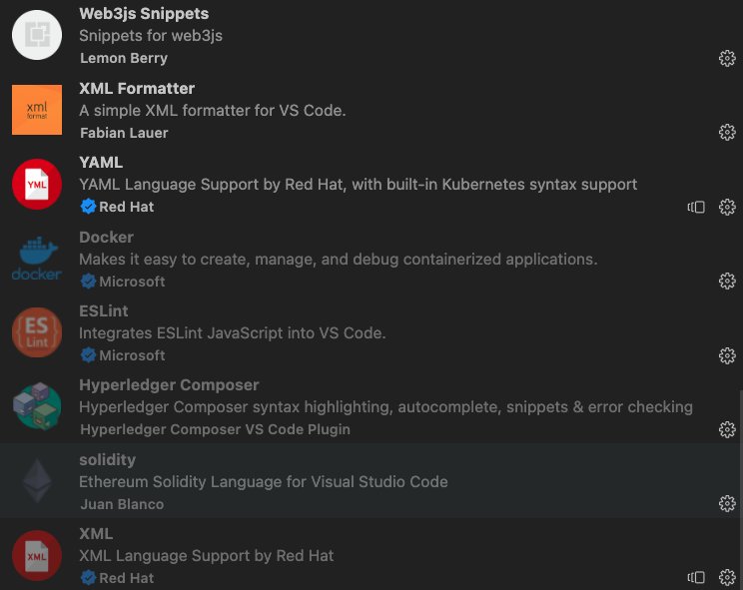Click the Fabian Lauer publisher name
The width and height of the screenshot is (743, 590).
tap(124, 133)
